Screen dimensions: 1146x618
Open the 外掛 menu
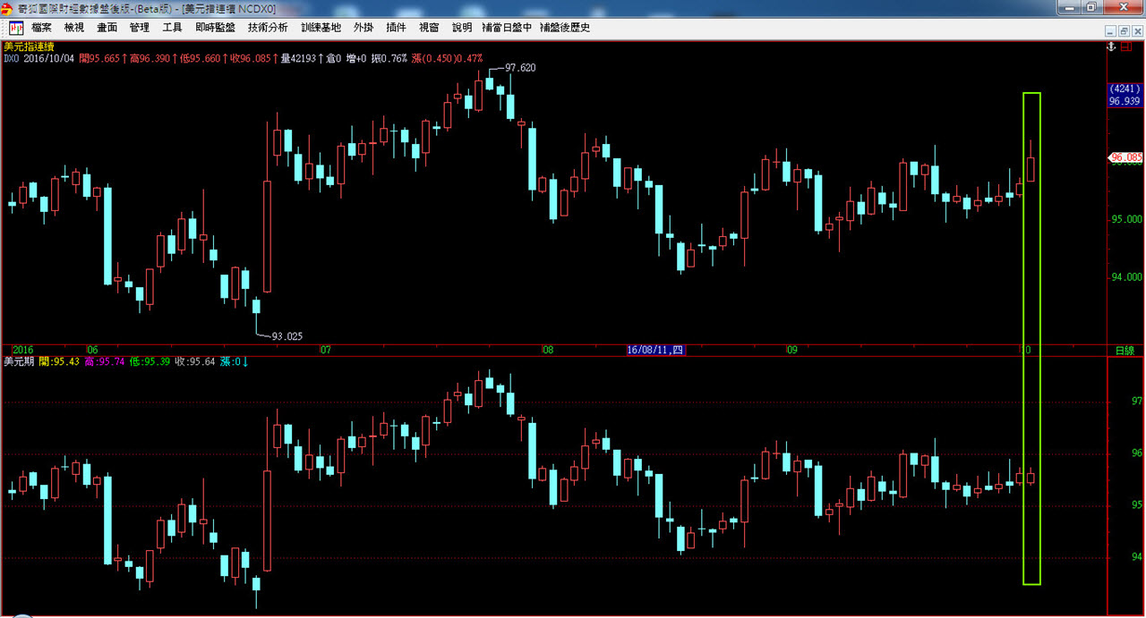[363, 28]
